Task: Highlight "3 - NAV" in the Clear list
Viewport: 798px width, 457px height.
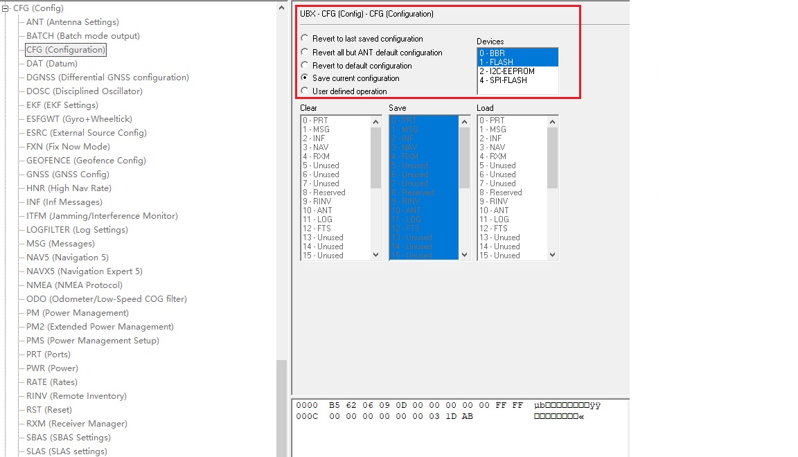Action: [317, 147]
